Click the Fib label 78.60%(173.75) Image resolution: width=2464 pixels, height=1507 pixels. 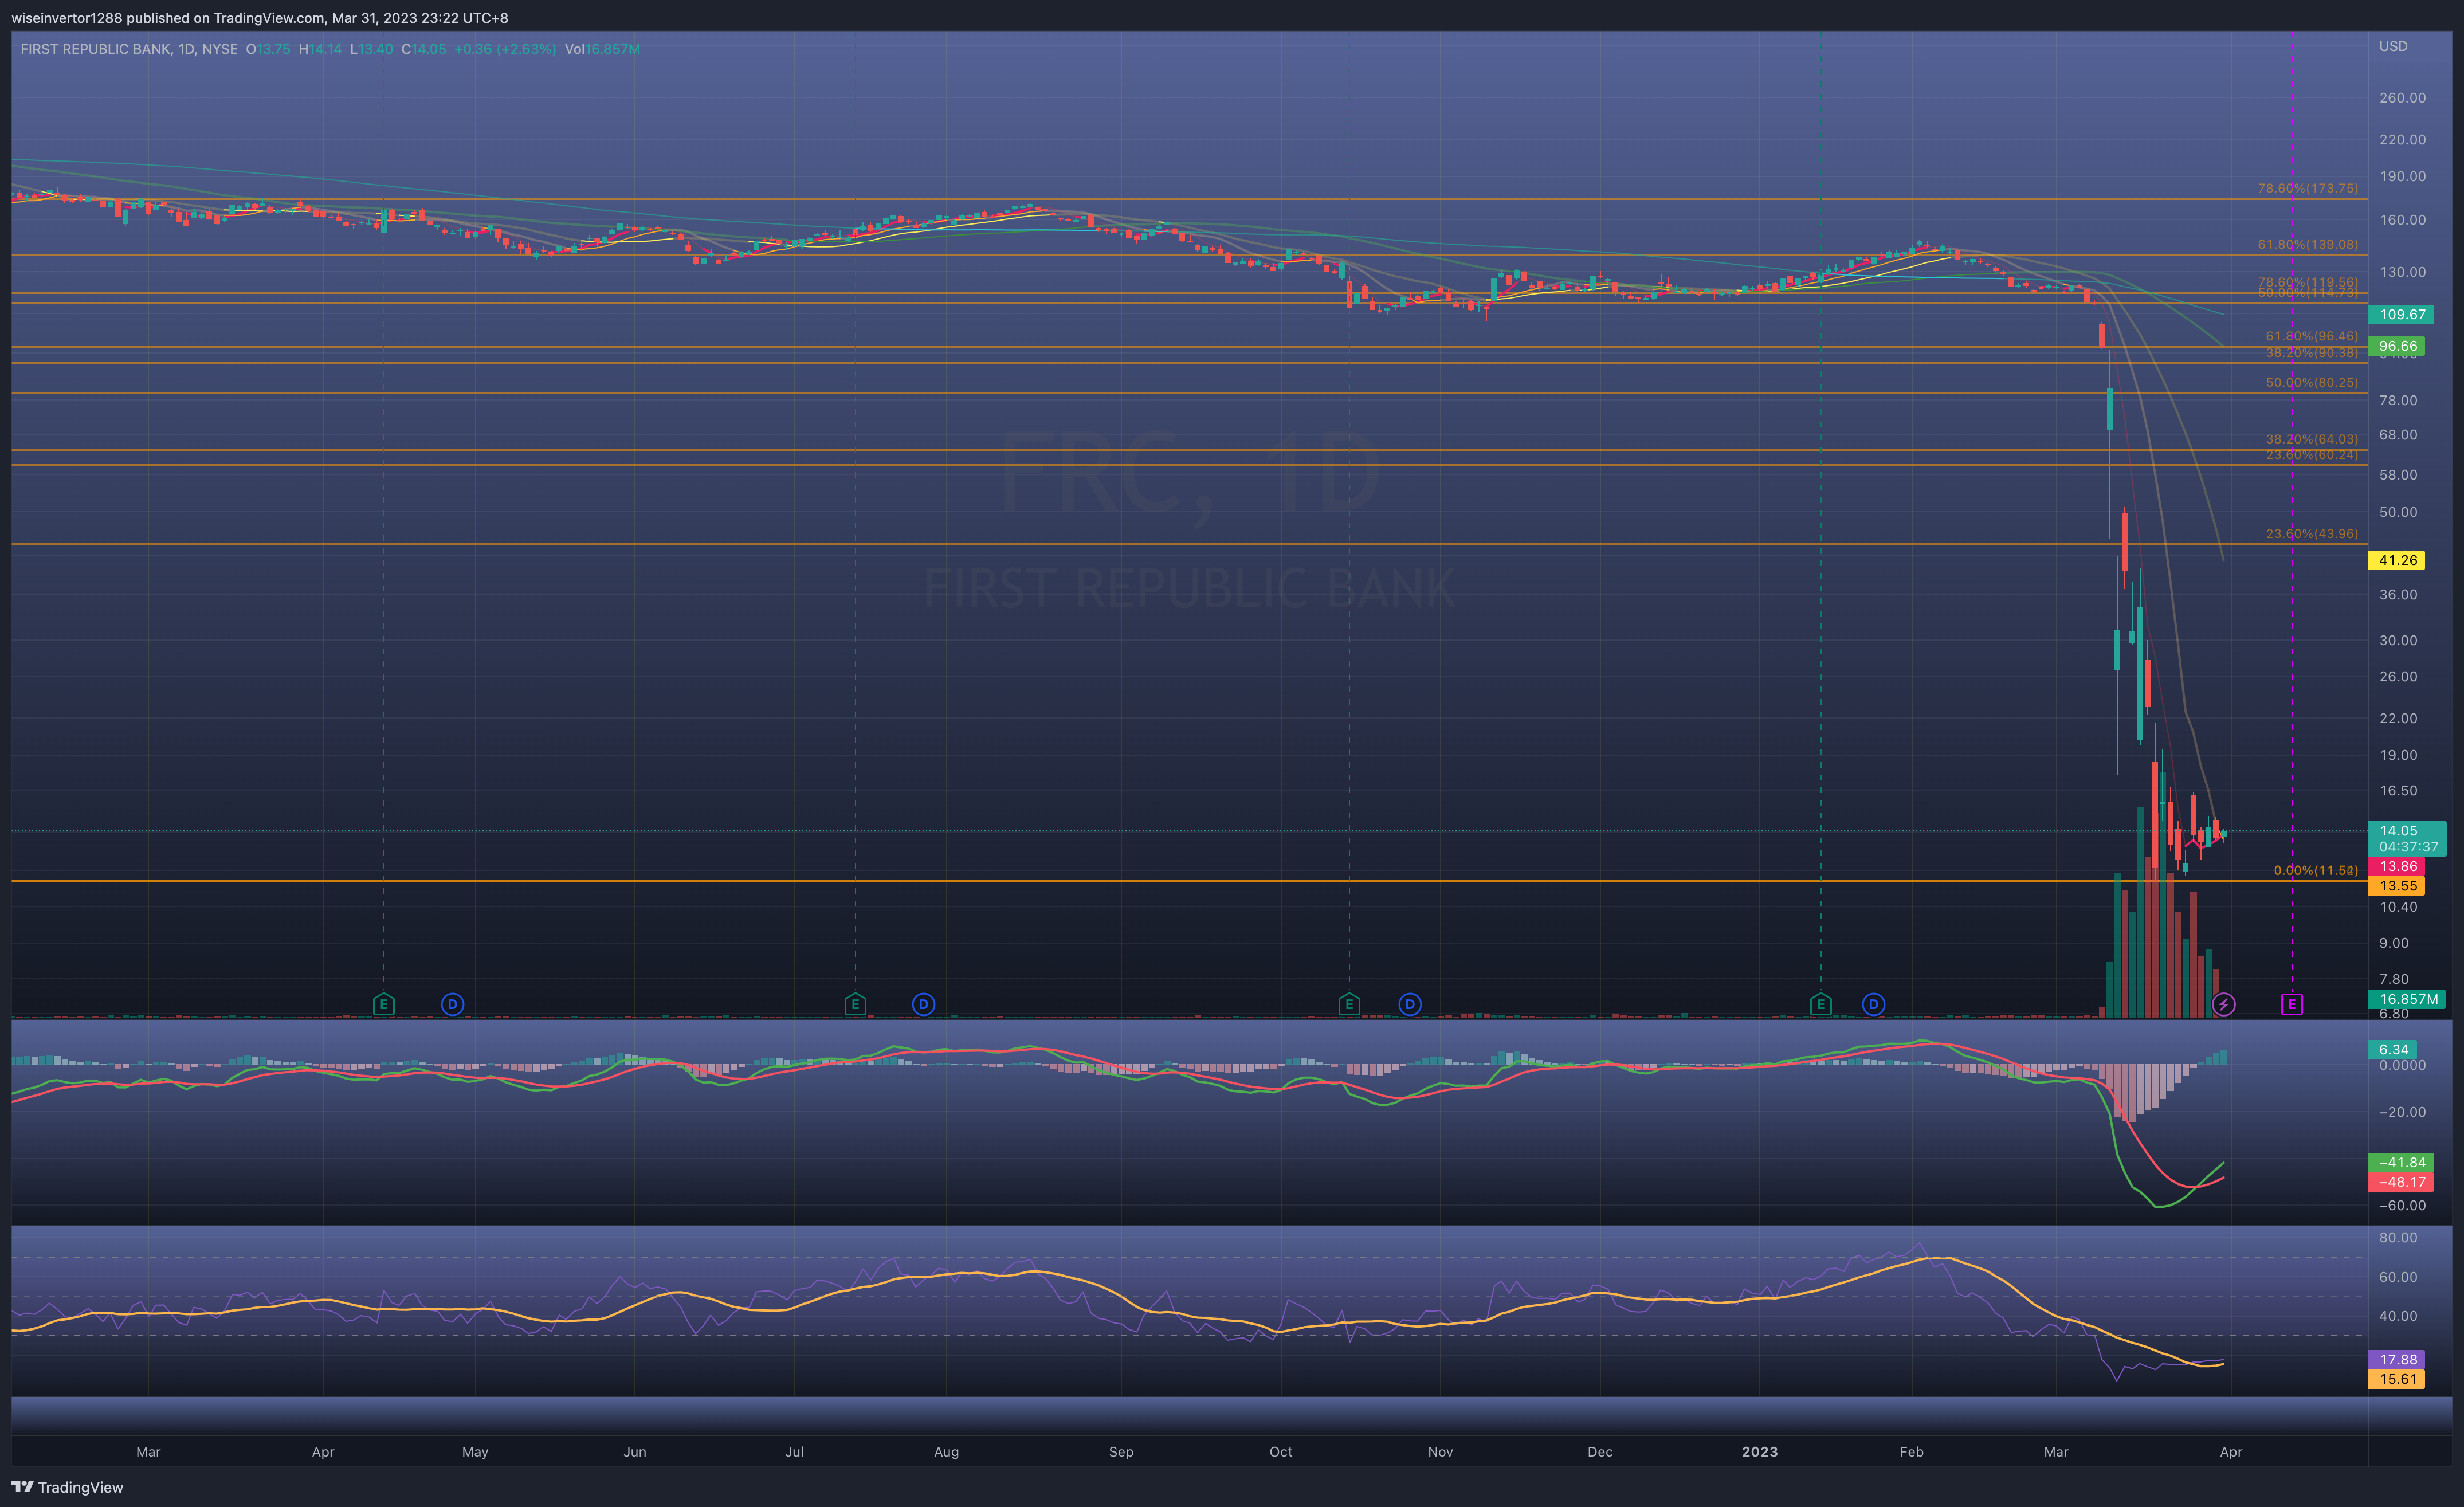[x=2307, y=188]
